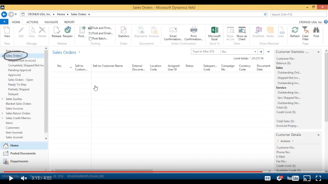Viewport: 328px width, 184px height.
Task: Create a New sales order
Action: [7, 32]
